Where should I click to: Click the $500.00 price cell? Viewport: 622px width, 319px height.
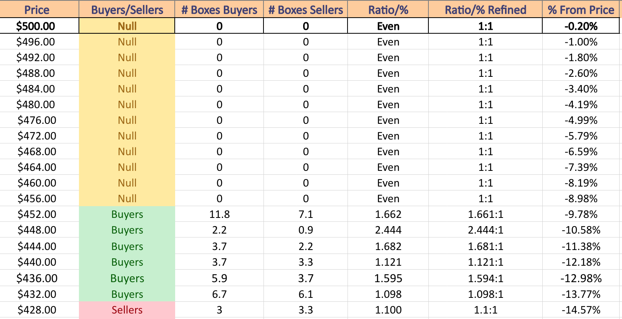[x=39, y=26]
